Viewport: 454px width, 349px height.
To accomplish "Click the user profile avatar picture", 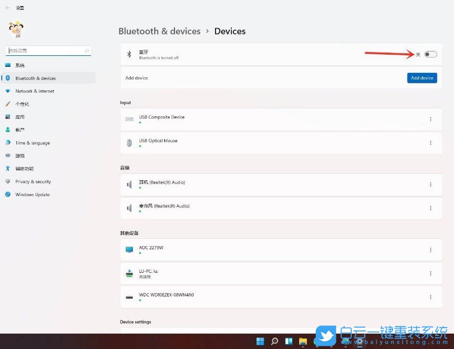I will (x=15, y=30).
